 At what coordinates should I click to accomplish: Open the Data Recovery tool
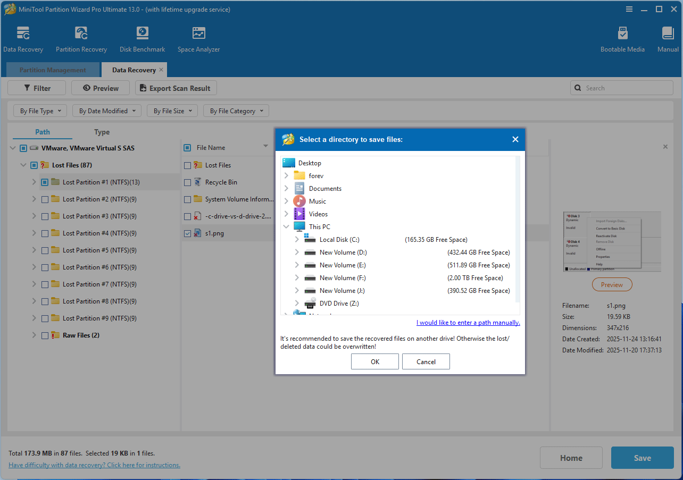tap(23, 38)
